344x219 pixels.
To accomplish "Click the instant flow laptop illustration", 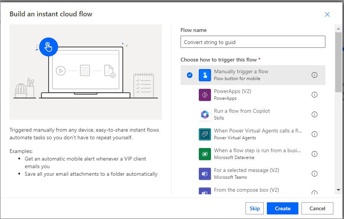I will click(86, 72).
